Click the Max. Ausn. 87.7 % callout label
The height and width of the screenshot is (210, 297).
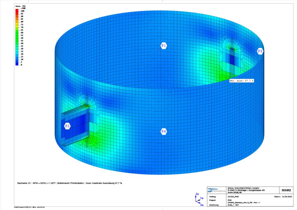point(242,81)
